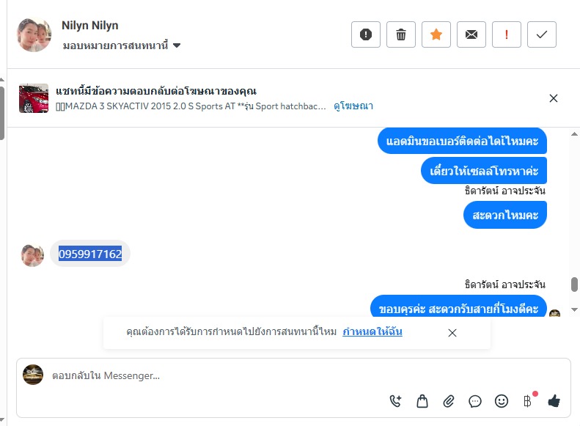The height and width of the screenshot is (426, 580).
Task: Mark conversation done with checkmark button
Action: [x=542, y=34]
